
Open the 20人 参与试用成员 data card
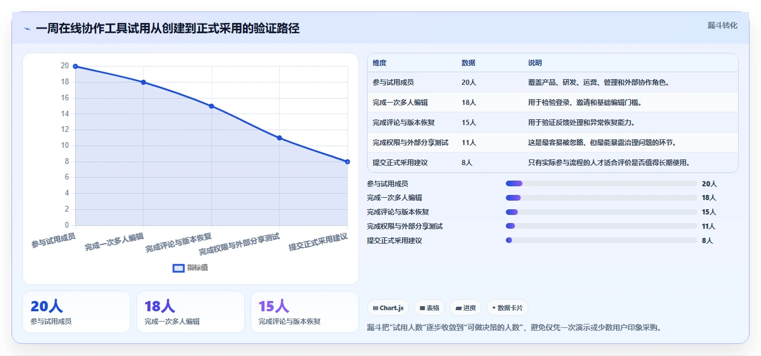[76, 312]
